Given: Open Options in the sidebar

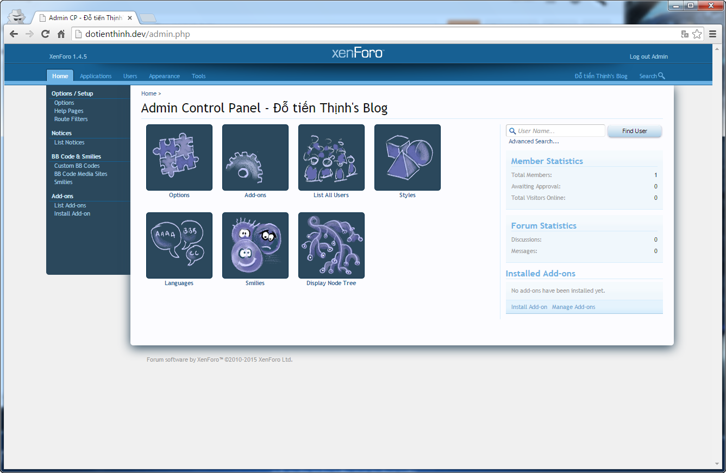Looking at the screenshot, I should coord(64,103).
